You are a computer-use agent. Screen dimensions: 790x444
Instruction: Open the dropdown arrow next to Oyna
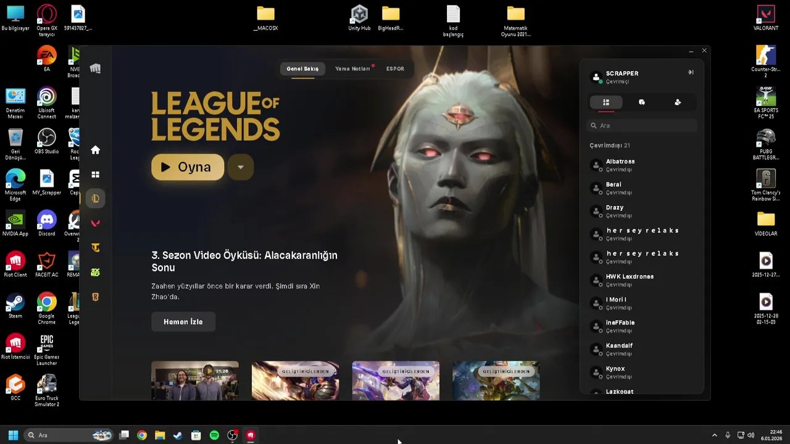point(241,167)
